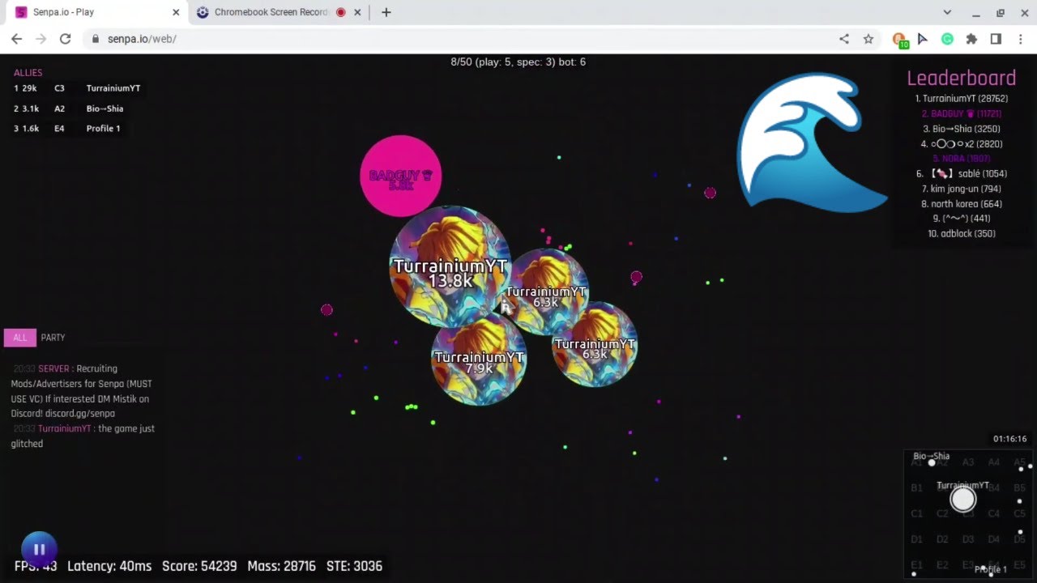Click leaderboard entry 2. BADGUY
Image resolution: width=1037 pixels, height=583 pixels.
click(x=961, y=114)
